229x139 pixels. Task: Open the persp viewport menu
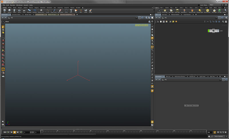138,25
